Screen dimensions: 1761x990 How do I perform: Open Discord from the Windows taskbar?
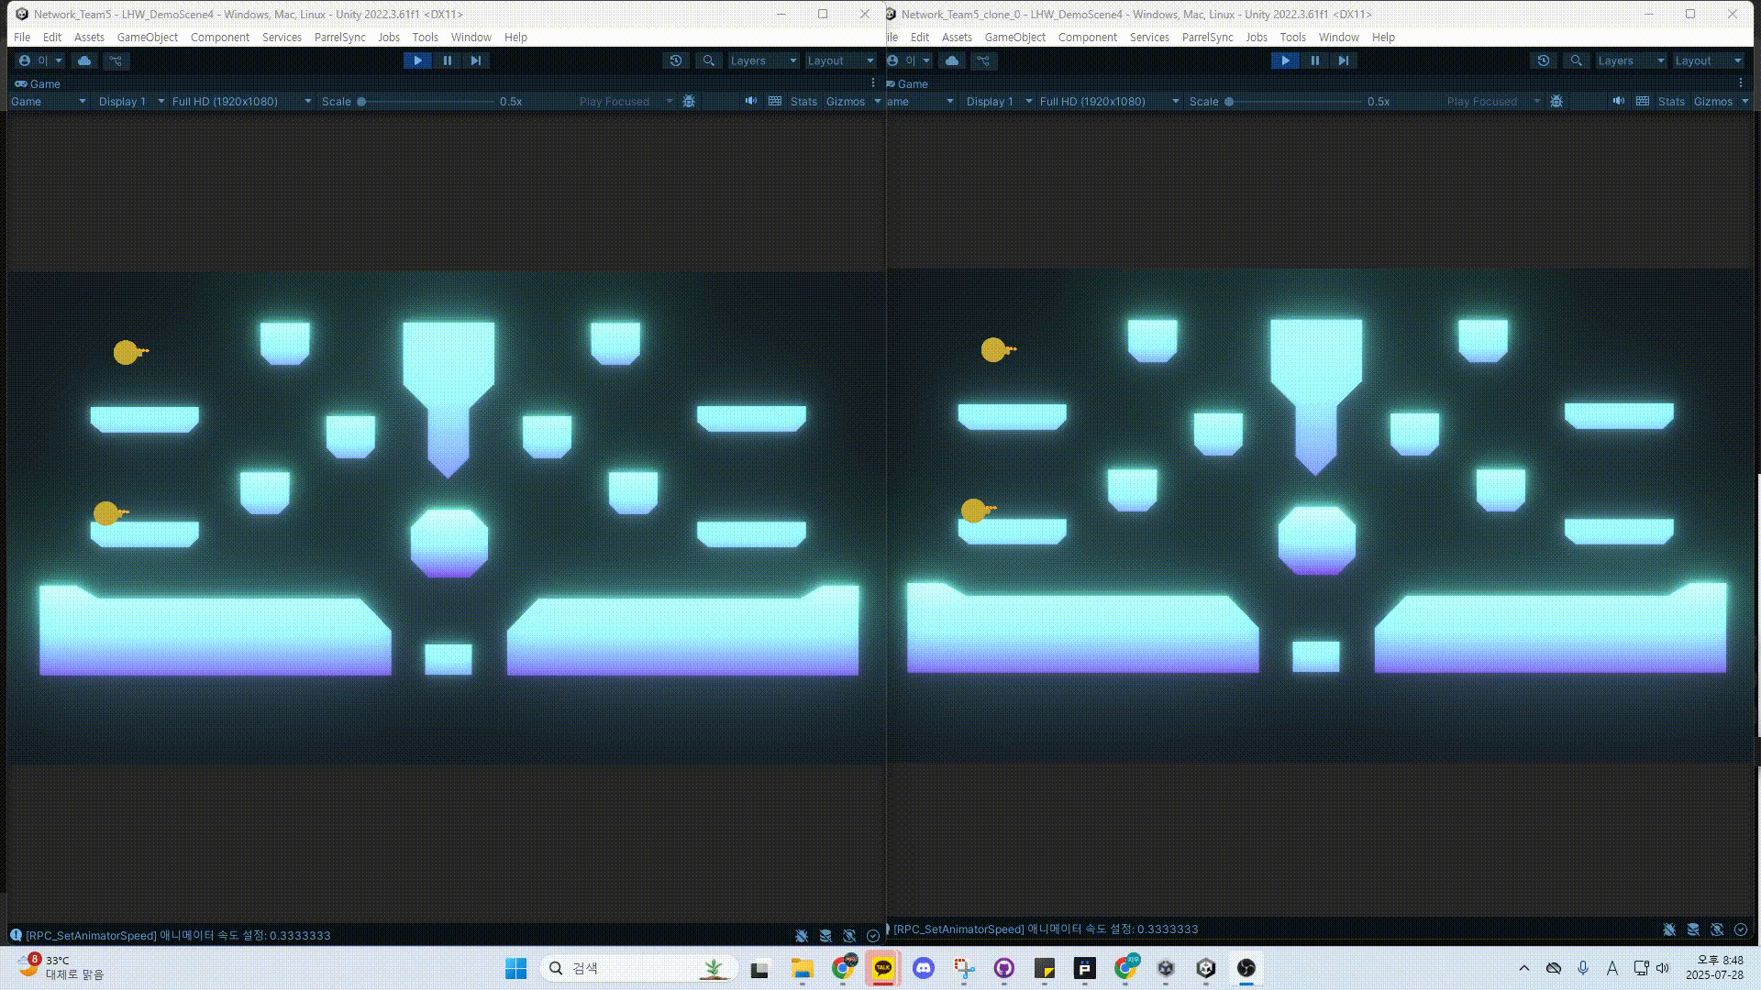pyautogui.click(x=923, y=968)
